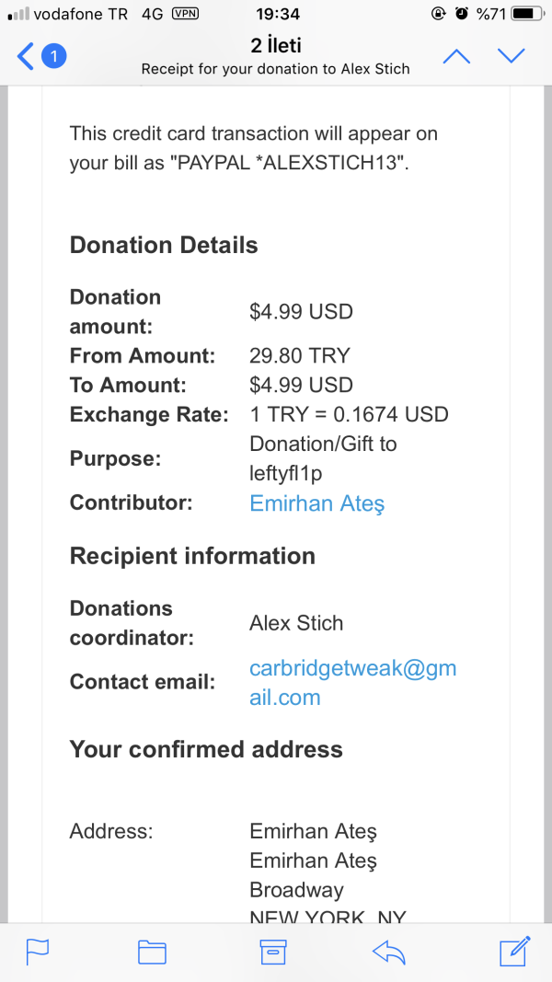Screen dimensions: 552x982
Task: Move message using the folder icon
Action: point(152,951)
